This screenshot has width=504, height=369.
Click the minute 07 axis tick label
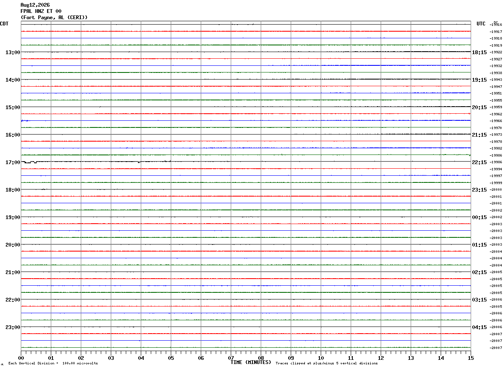[x=231, y=358]
